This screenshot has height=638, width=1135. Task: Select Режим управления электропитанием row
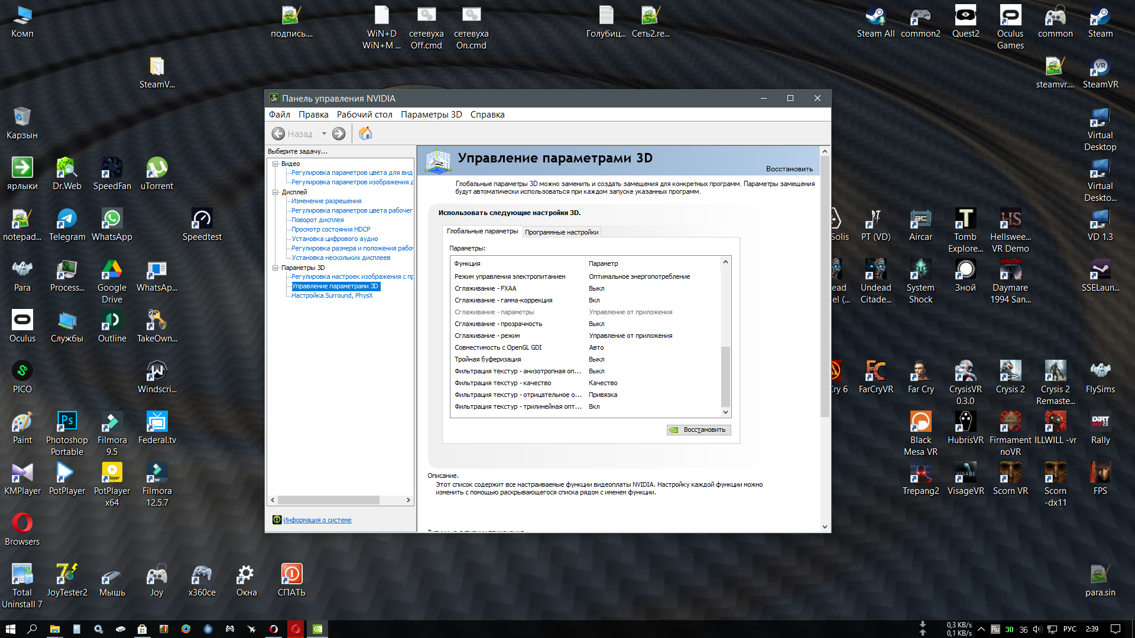tap(585, 276)
